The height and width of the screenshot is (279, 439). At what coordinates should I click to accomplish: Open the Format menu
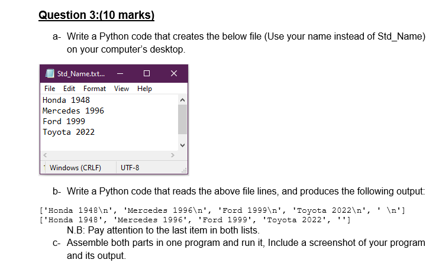pyautogui.click(x=95, y=89)
